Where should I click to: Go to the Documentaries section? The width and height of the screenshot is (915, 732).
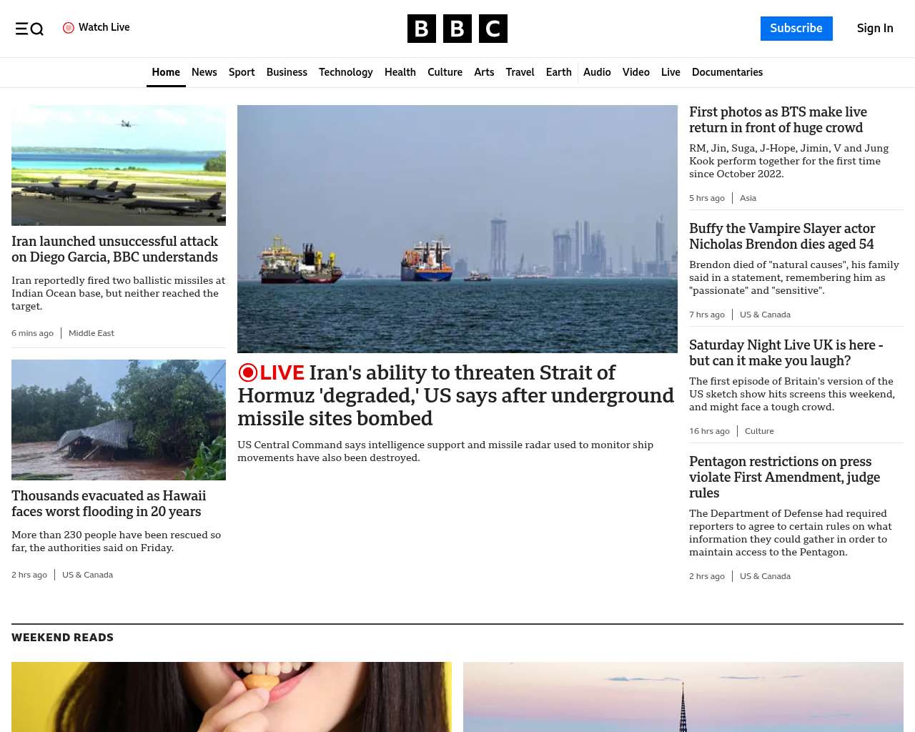click(x=727, y=72)
